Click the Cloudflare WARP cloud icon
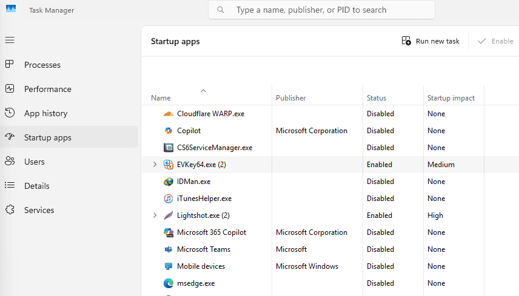This screenshot has height=296, width=519. pos(169,114)
